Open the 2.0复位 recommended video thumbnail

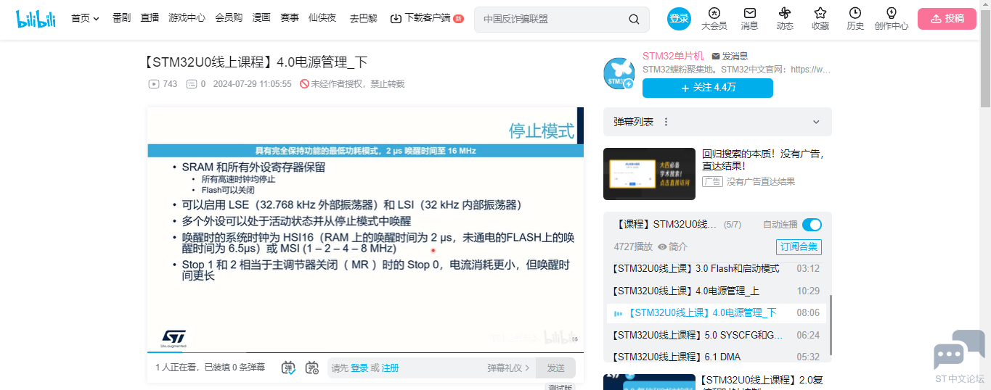pos(649,382)
